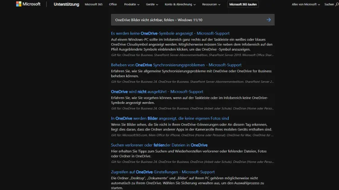Click description starting 'Wenn Sie Bilder sehen'

(x=192, y=127)
